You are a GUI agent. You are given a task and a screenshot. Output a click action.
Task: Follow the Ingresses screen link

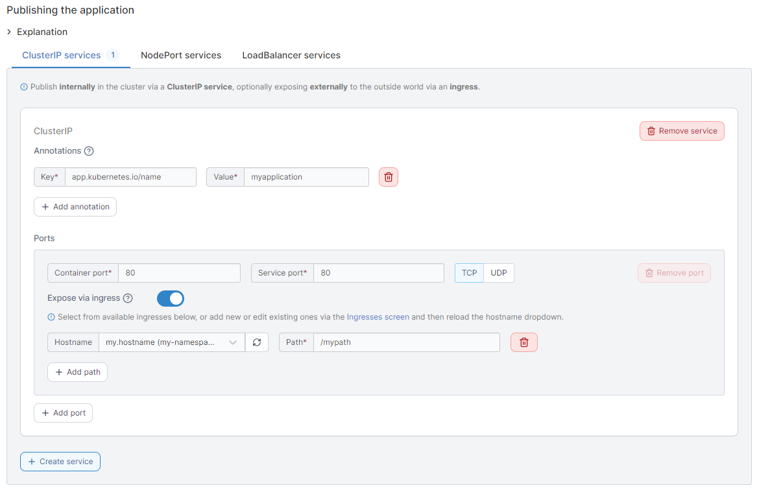[378, 318]
